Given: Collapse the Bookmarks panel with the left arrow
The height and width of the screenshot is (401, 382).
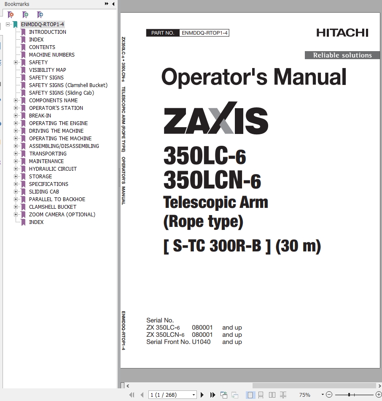Looking at the screenshot, I should click(113, 4).
